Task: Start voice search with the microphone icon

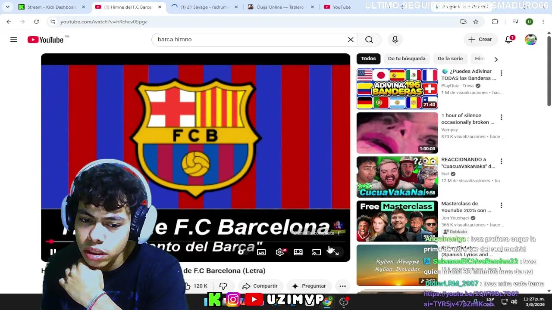Action: (x=395, y=40)
